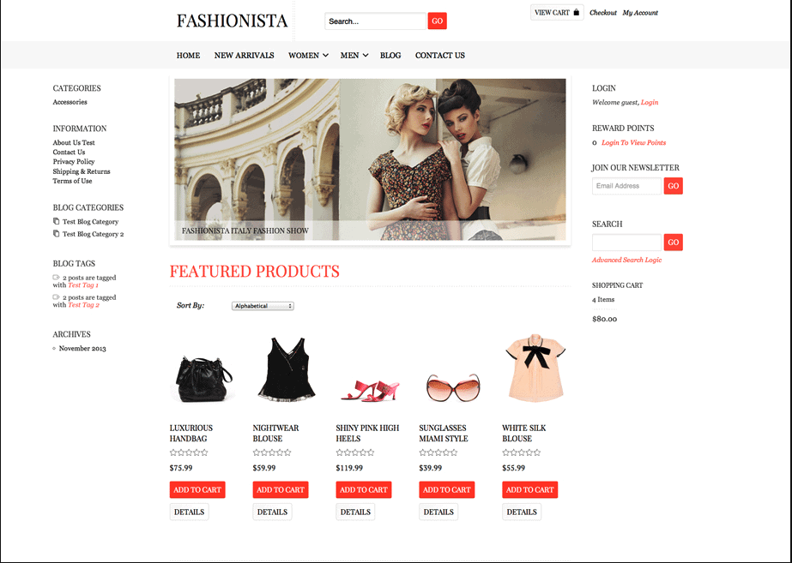The height and width of the screenshot is (563, 792).
Task: Open the November 2013 archive
Action: (x=82, y=349)
